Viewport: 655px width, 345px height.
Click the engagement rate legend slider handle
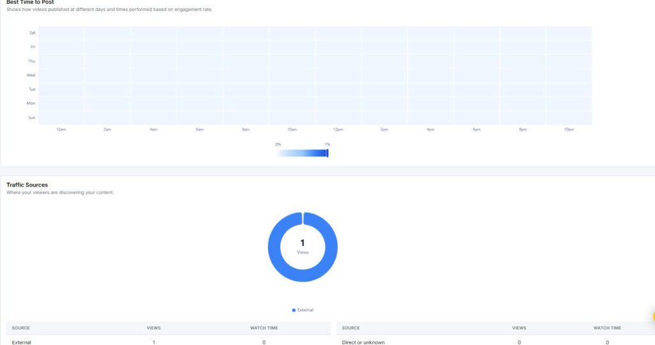click(x=327, y=153)
